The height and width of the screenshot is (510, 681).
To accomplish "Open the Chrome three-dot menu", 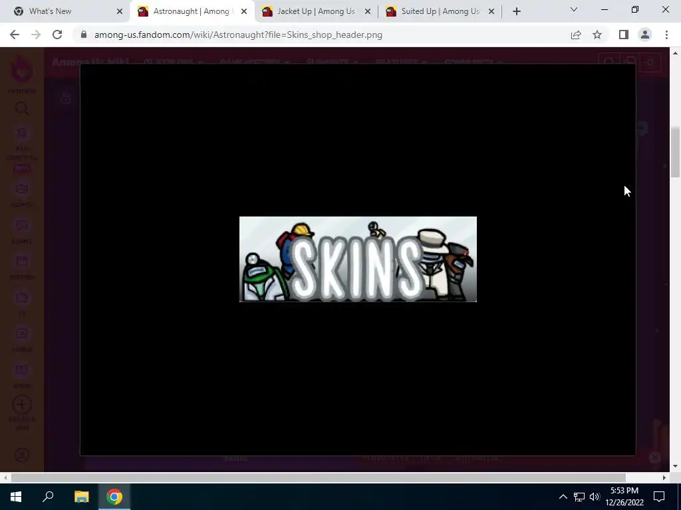I will (666, 35).
